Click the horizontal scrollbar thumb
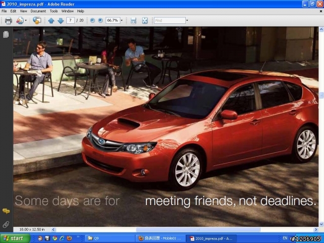The width and height of the screenshot is (324, 243). (x=198, y=229)
